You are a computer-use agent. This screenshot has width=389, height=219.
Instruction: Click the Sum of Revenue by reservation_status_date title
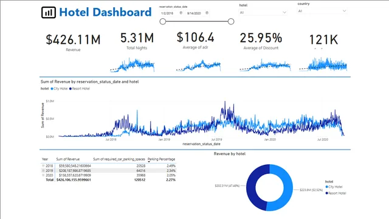[89, 82]
